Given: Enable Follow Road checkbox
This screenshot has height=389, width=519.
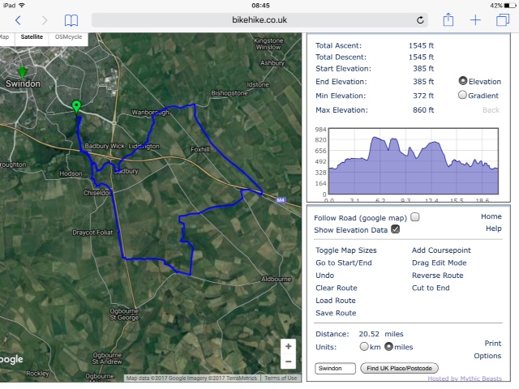Looking at the screenshot, I should click(x=414, y=217).
